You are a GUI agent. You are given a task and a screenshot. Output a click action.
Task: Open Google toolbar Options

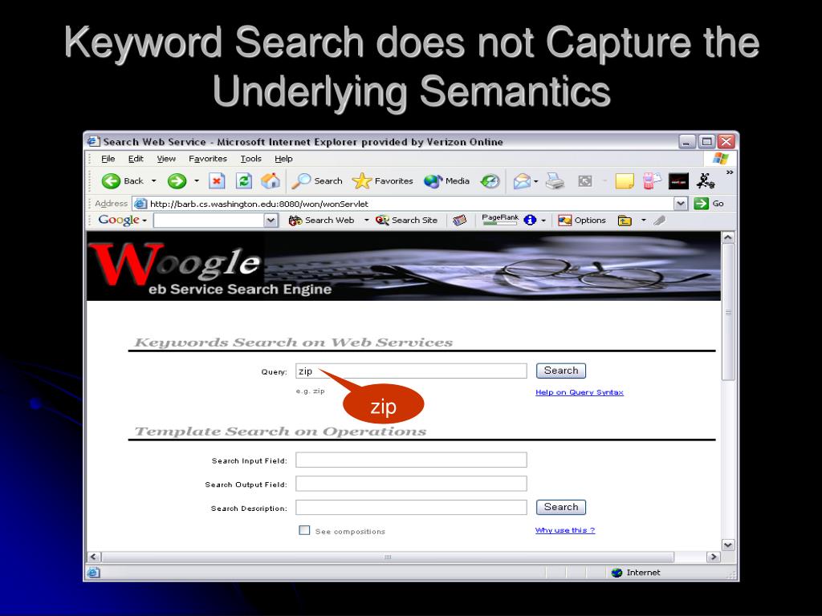click(x=581, y=221)
